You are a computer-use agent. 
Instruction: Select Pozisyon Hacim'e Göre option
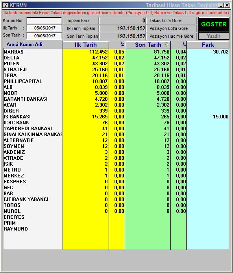(x=172, y=36)
